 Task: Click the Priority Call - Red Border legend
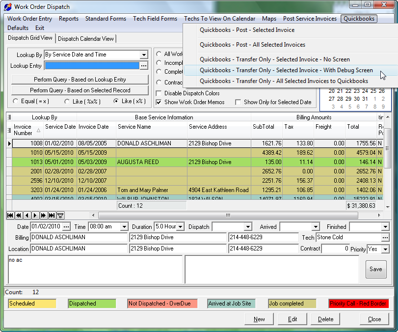[x=359, y=304]
